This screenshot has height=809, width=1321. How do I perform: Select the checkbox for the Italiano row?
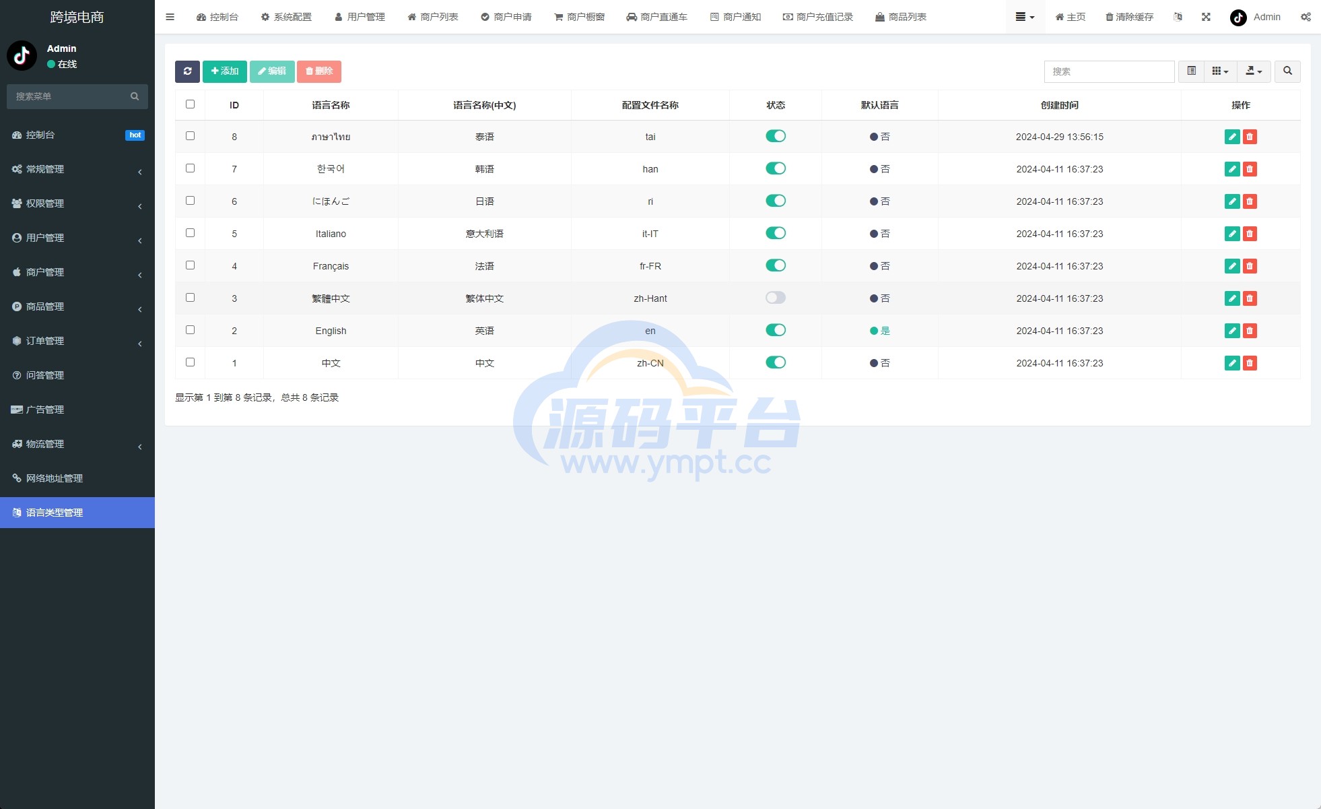190,233
